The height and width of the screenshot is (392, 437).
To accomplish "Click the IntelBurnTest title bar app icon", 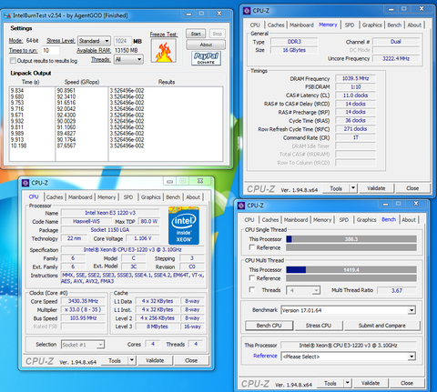I will click(7, 15).
